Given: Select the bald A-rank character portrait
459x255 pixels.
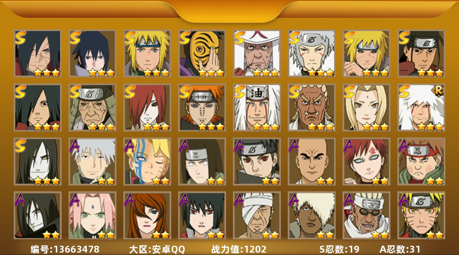Looking at the screenshot, I should [312, 162].
